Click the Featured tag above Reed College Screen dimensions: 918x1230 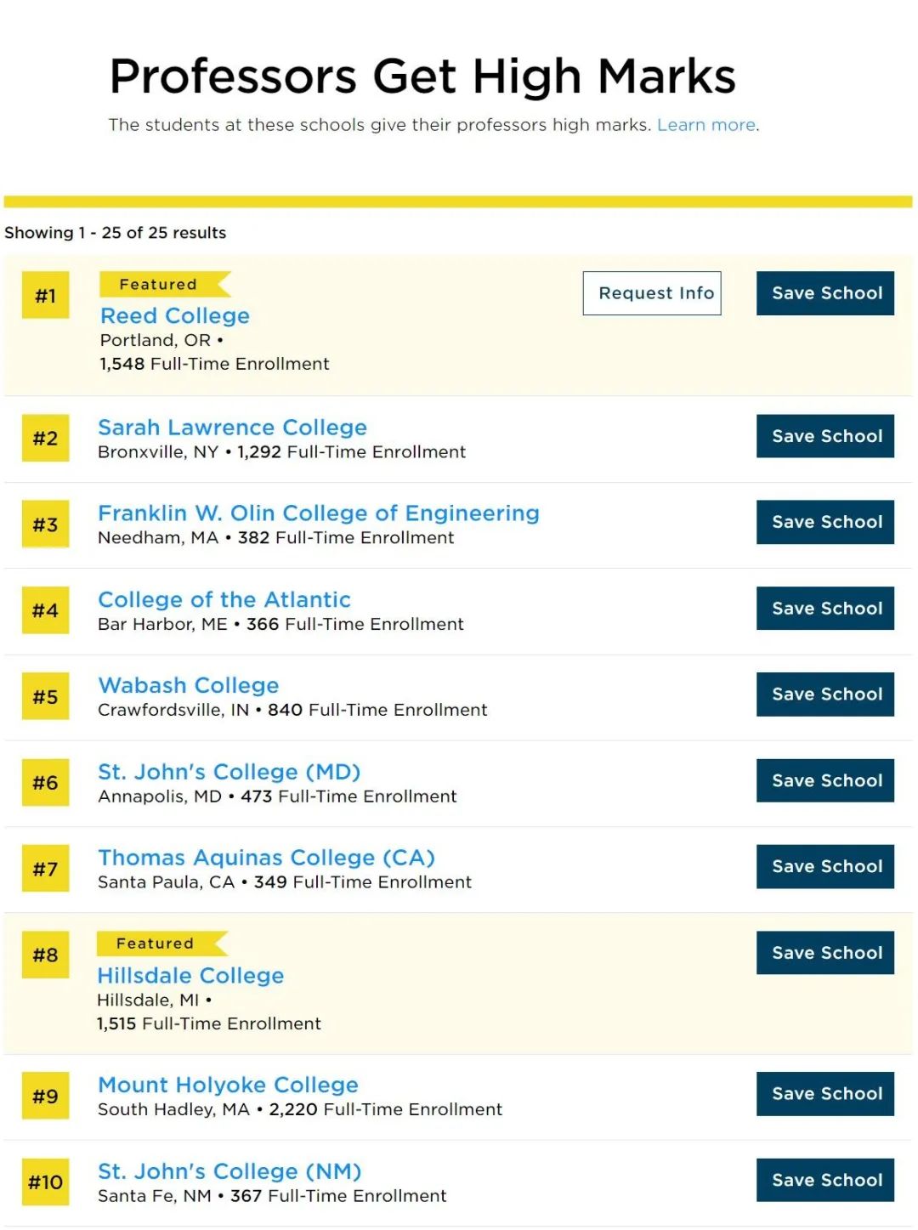tap(165, 284)
